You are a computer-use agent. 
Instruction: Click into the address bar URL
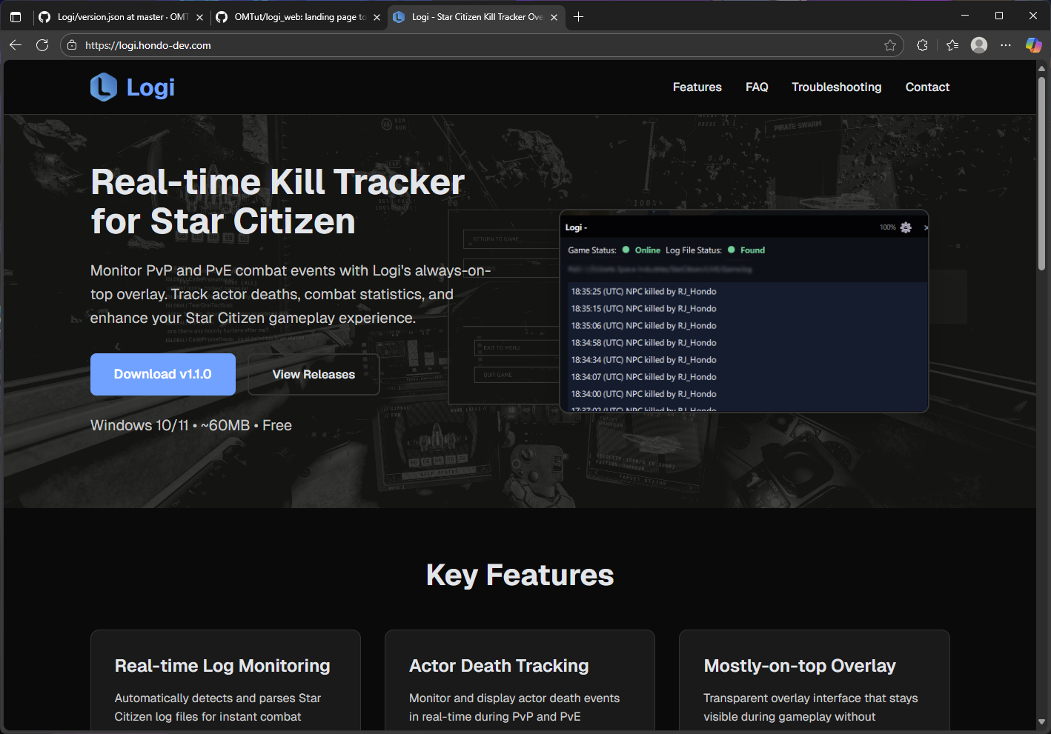click(445, 45)
